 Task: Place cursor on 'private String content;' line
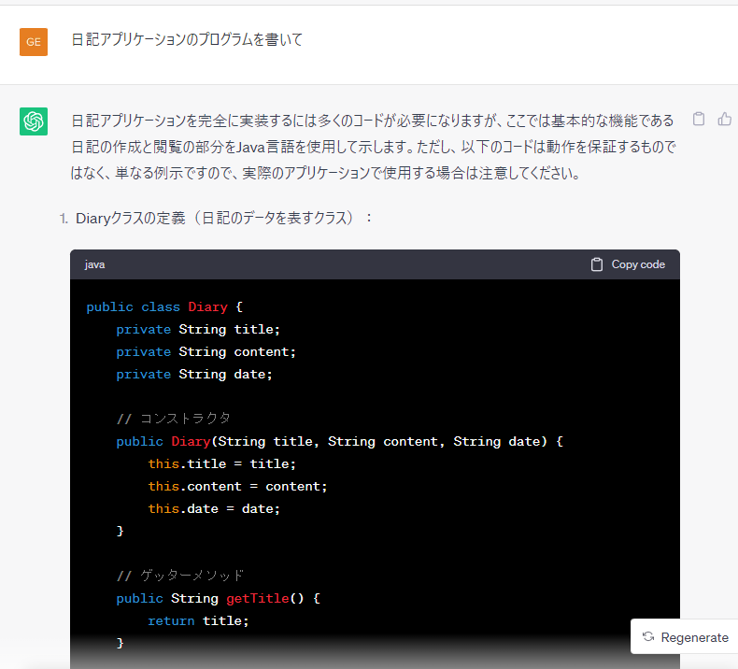[206, 351]
